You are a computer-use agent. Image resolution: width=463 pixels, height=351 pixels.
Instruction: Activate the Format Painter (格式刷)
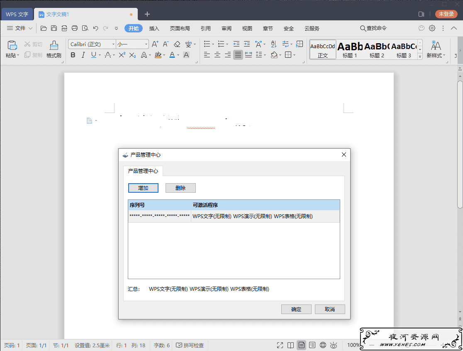coord(54,49)
